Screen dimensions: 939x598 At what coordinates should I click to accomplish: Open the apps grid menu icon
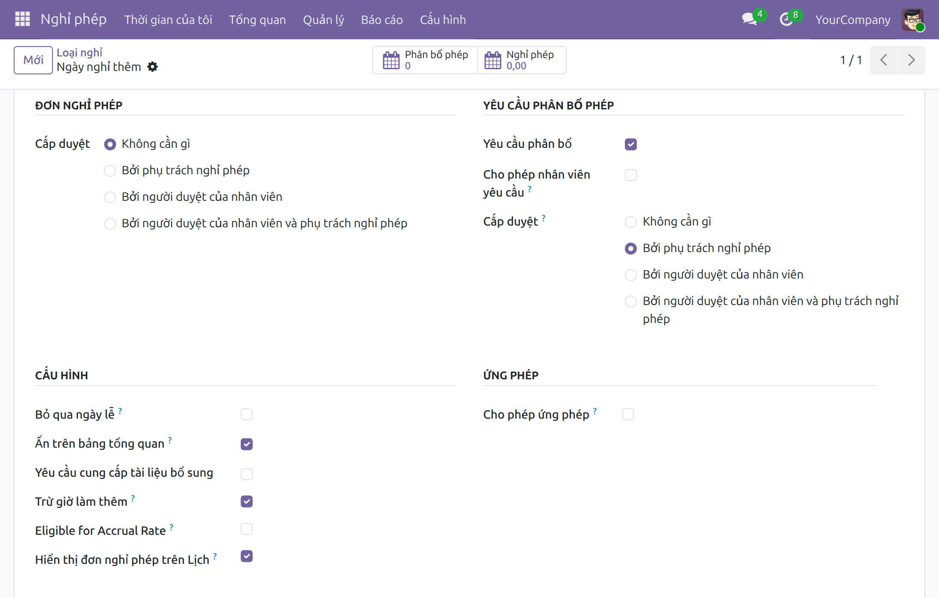point(22,19)
